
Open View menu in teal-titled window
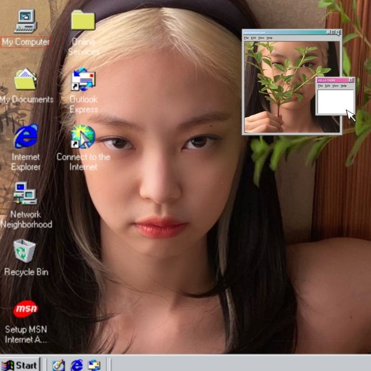point(261,38)
